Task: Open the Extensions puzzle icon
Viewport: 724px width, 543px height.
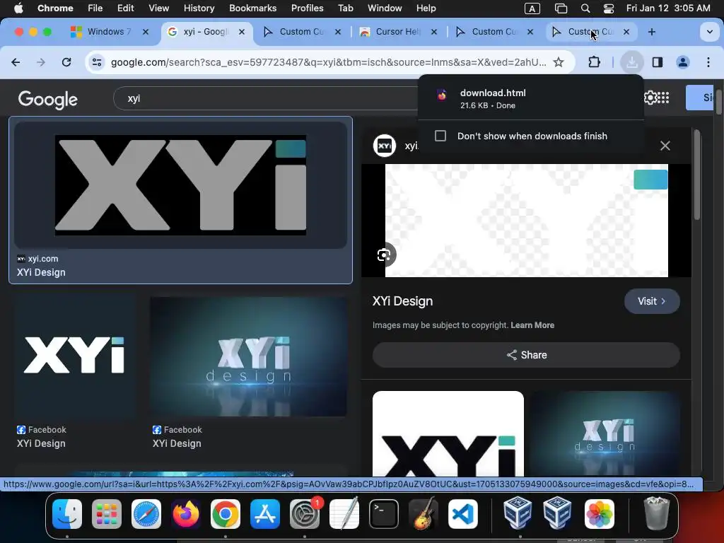Action: [x=594, y=62]
